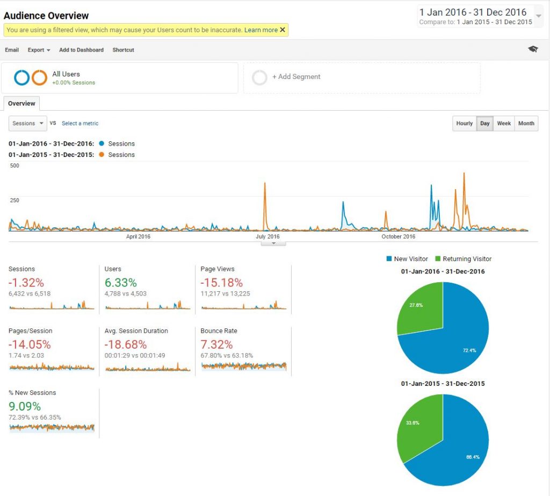Click + Add Segment
This screenshot has width=550, height=496.
click(x=296, y=76)
